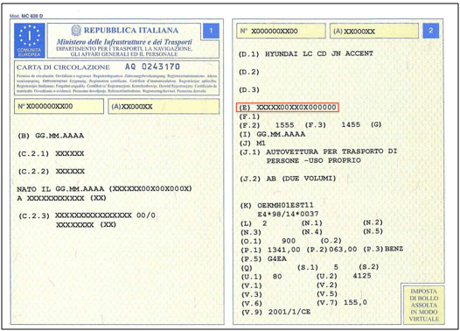Click the (U.2) engine speed 4125
460x331 pixels.
[x=362, y=276]
